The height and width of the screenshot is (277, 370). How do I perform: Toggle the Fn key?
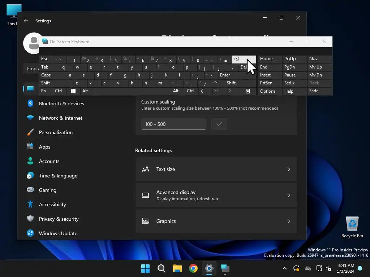coord(46,91)
